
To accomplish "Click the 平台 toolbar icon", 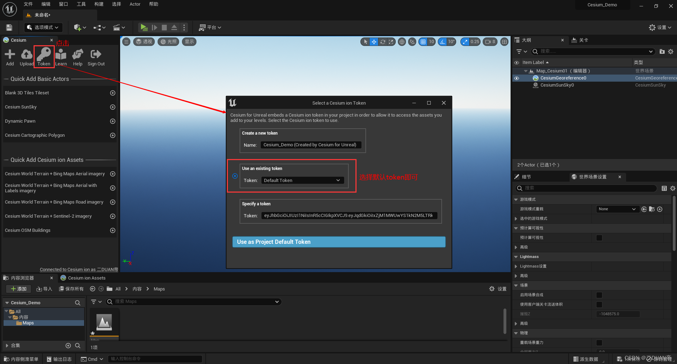I will coord(210,27).
